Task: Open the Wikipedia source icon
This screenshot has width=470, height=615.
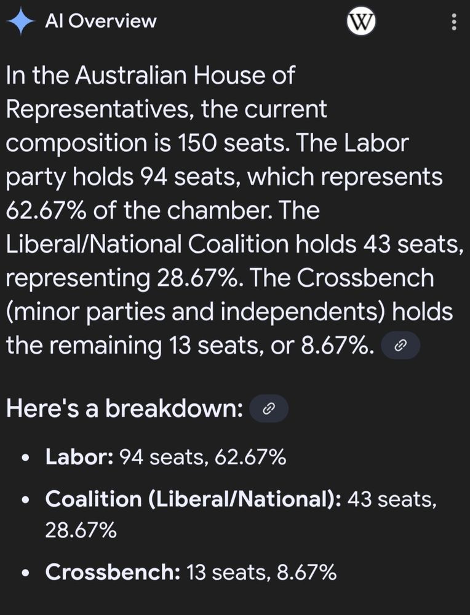Action: point(361,23)
